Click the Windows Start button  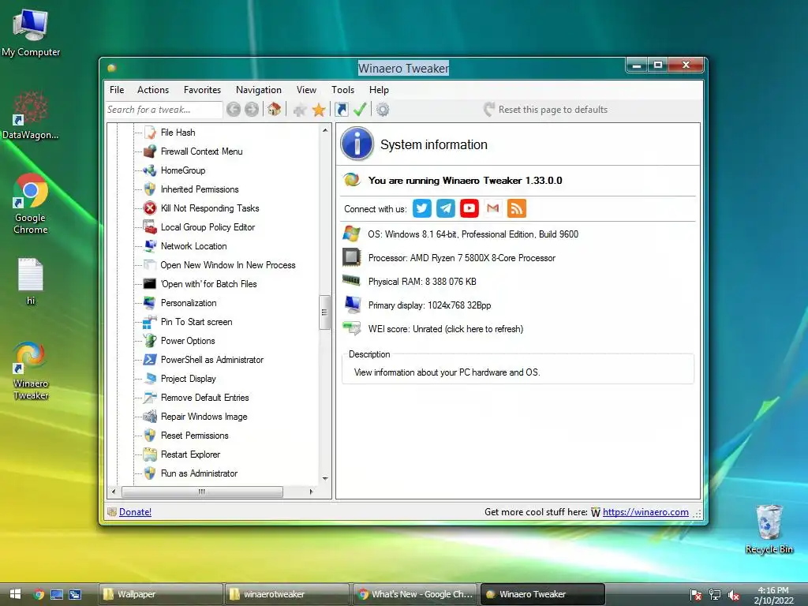point(15,594)
